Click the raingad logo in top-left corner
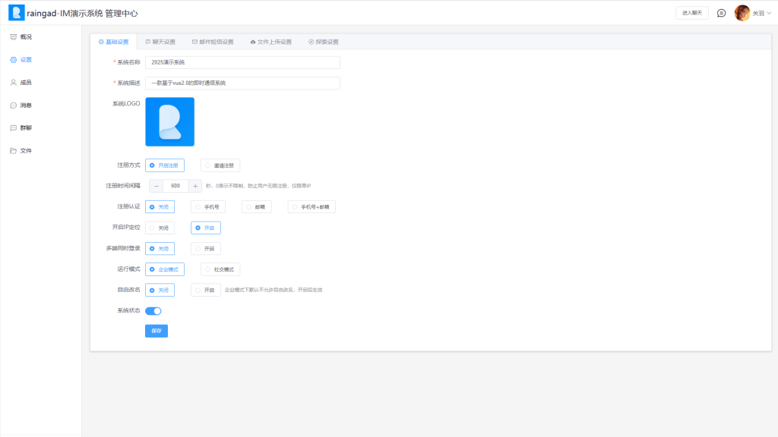 (16, 13)
